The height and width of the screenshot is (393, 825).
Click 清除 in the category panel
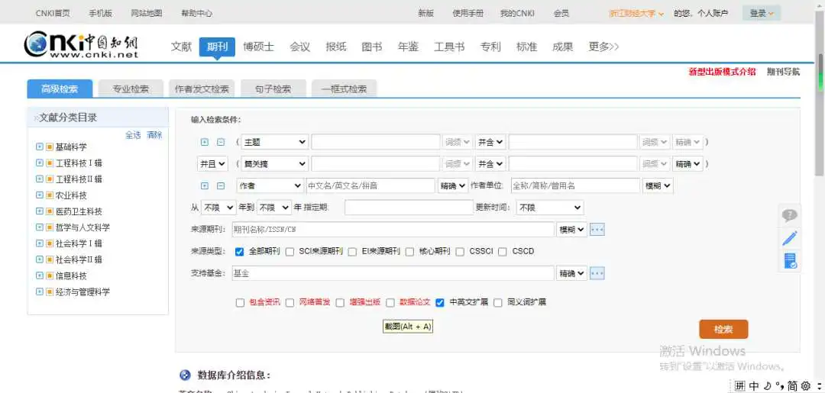pos(154,135)
